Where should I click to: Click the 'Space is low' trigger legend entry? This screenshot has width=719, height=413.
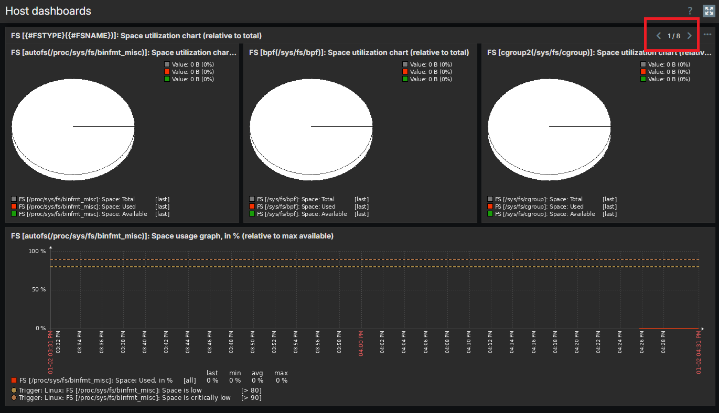pos(110,390)
